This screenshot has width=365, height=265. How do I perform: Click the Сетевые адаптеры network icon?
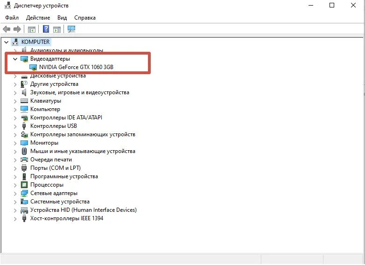[24, 193]
